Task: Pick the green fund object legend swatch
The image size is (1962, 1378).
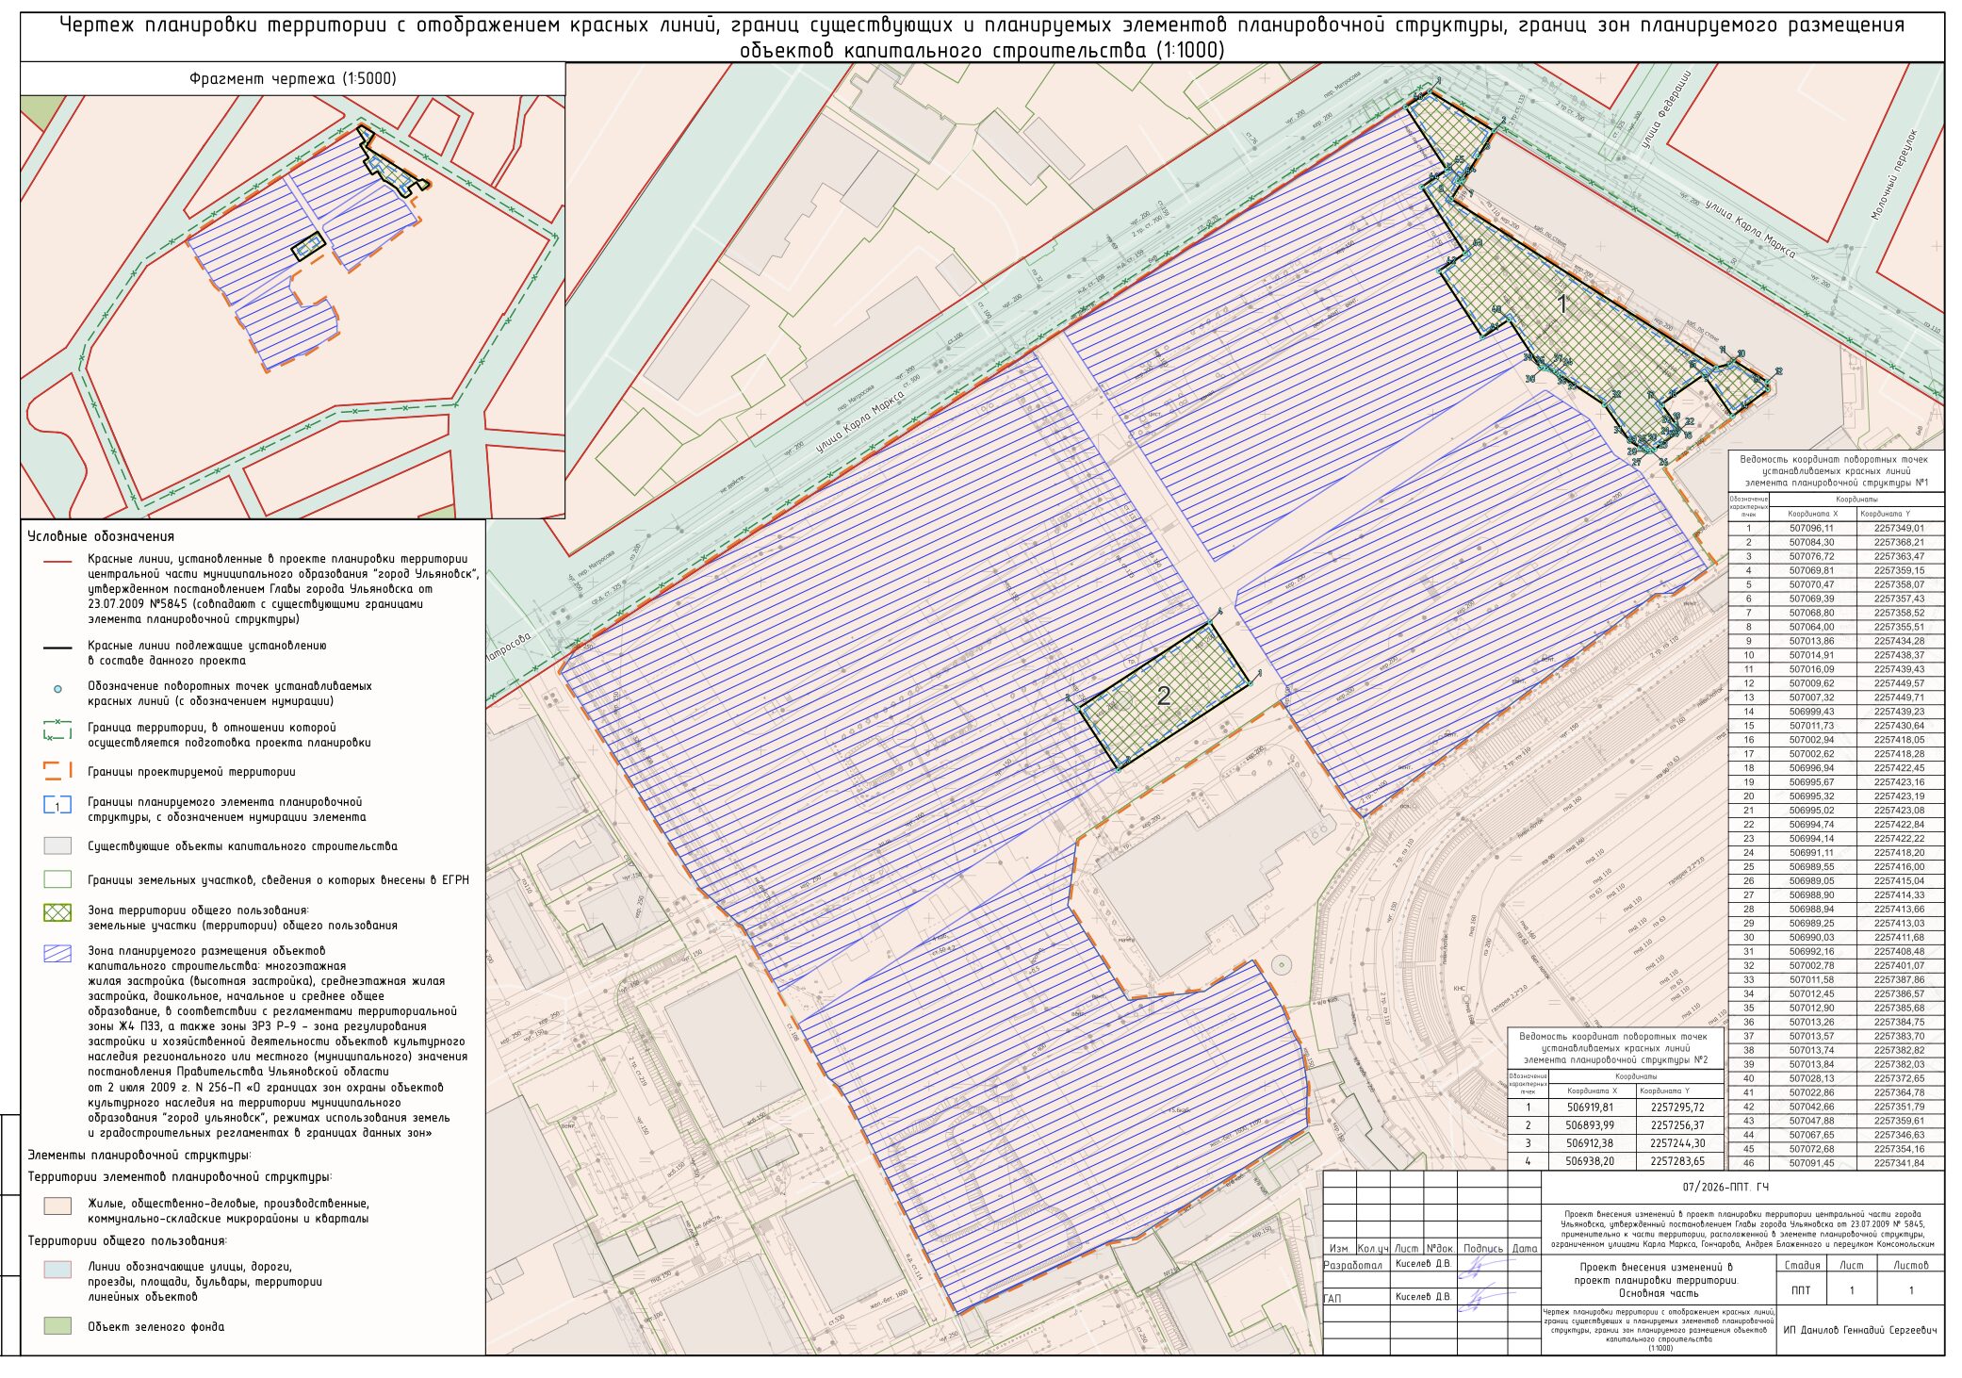Action: pyautogui.click(x=57, y=1325)
